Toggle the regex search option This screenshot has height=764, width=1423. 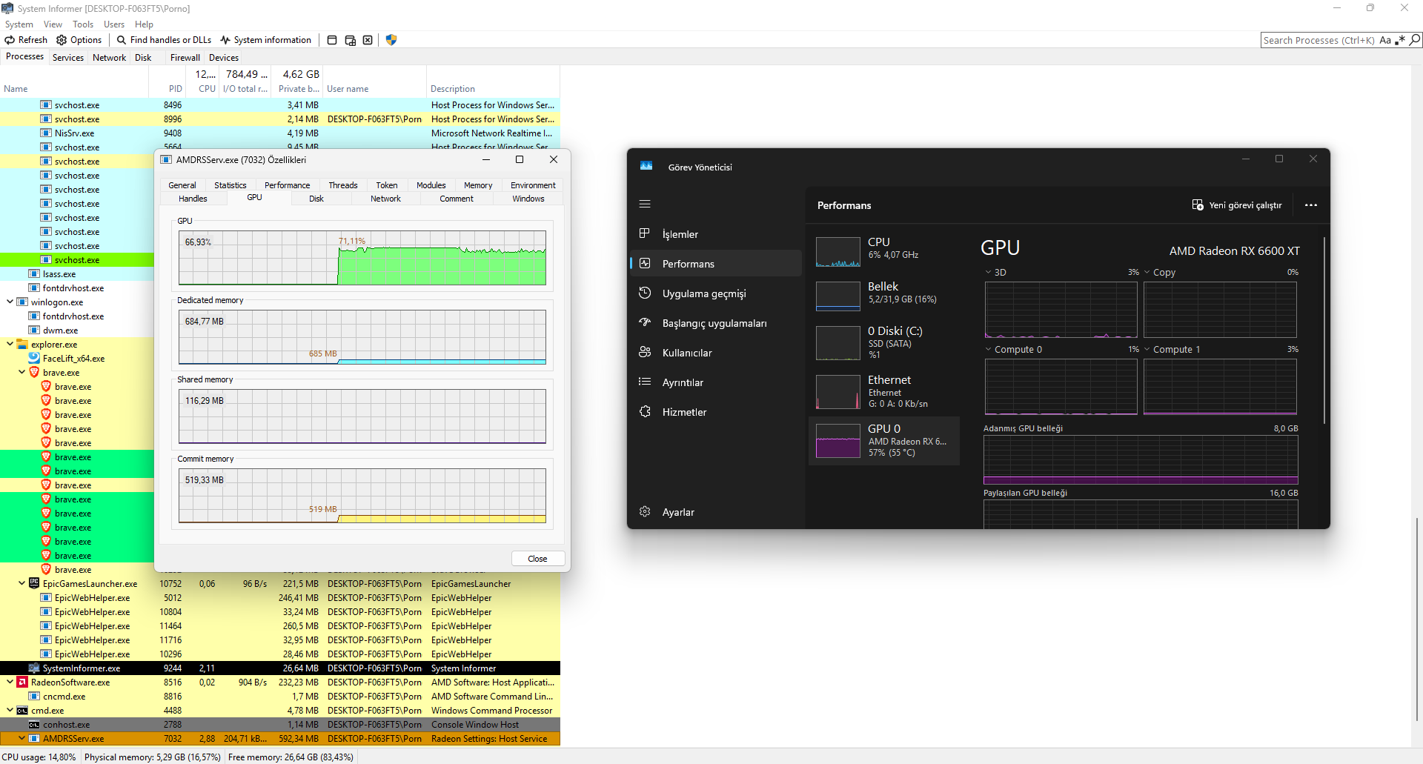click(x=1400, y=40)
